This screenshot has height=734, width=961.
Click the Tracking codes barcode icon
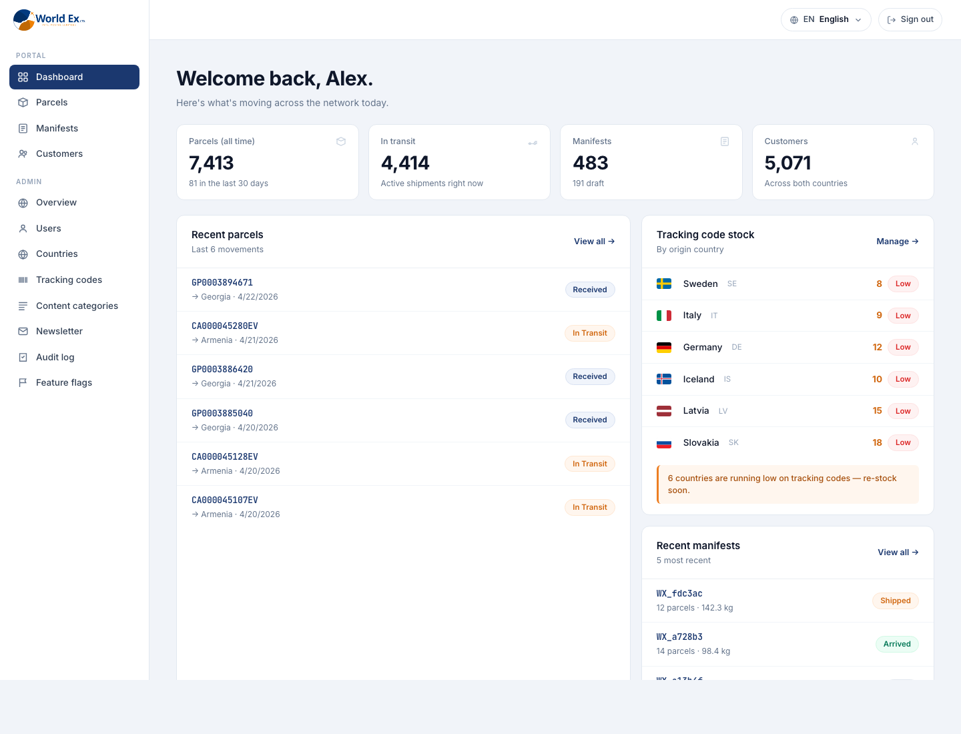tap(23, 280)
